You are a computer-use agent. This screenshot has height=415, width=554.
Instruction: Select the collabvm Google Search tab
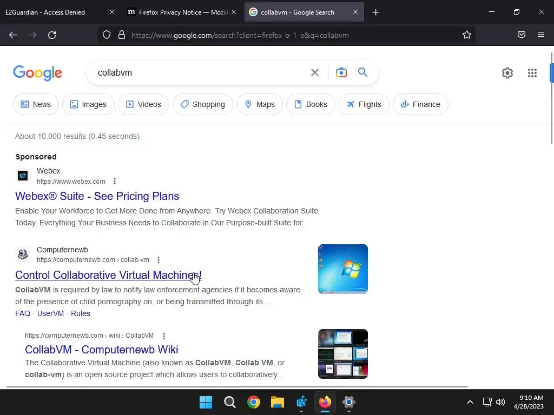[x=304, y=12]
